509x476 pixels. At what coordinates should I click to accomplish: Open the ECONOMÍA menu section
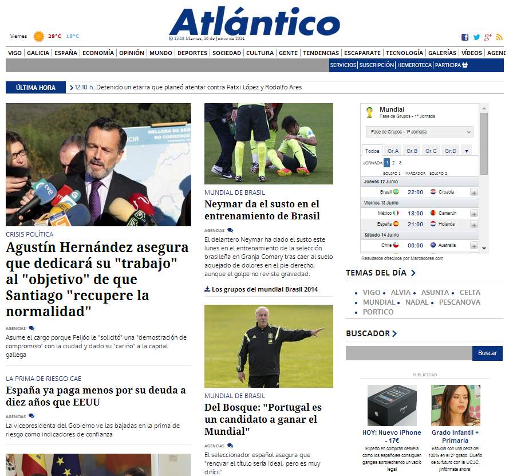98,53
